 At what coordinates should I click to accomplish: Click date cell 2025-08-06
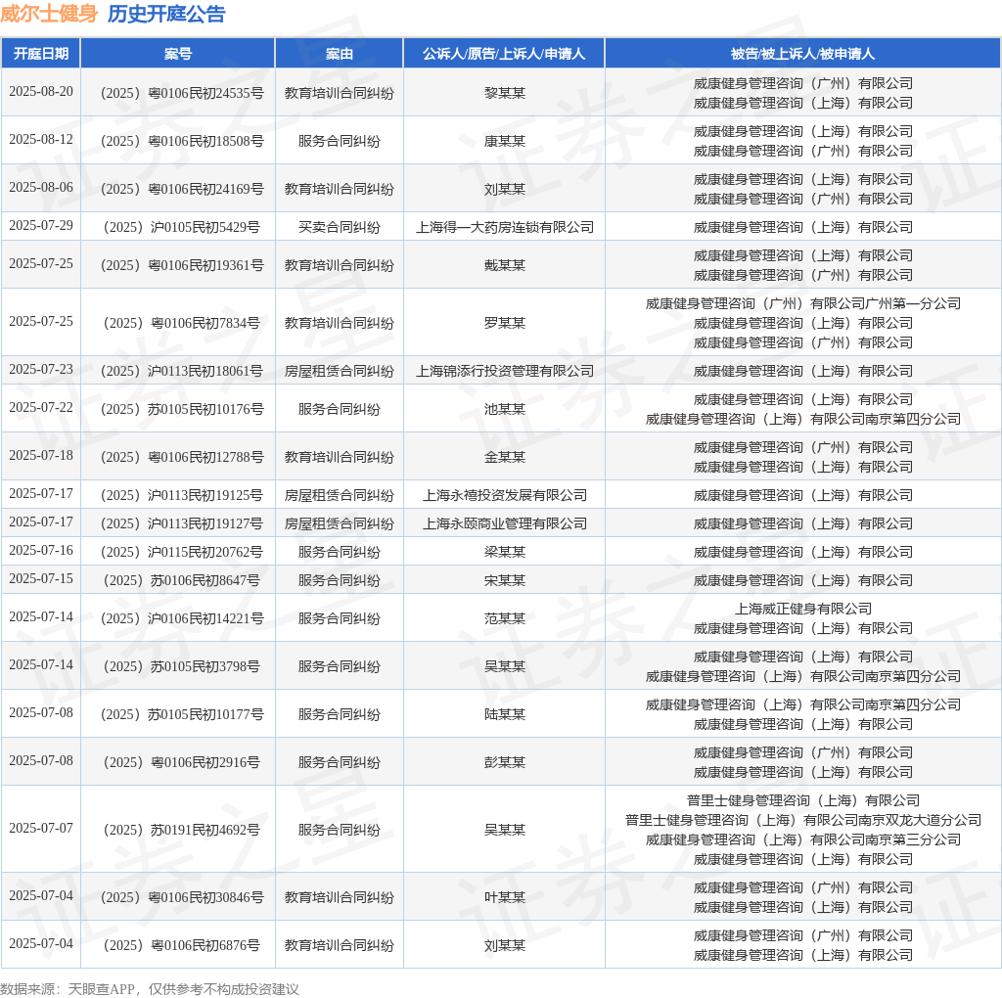tap(41, 187)
